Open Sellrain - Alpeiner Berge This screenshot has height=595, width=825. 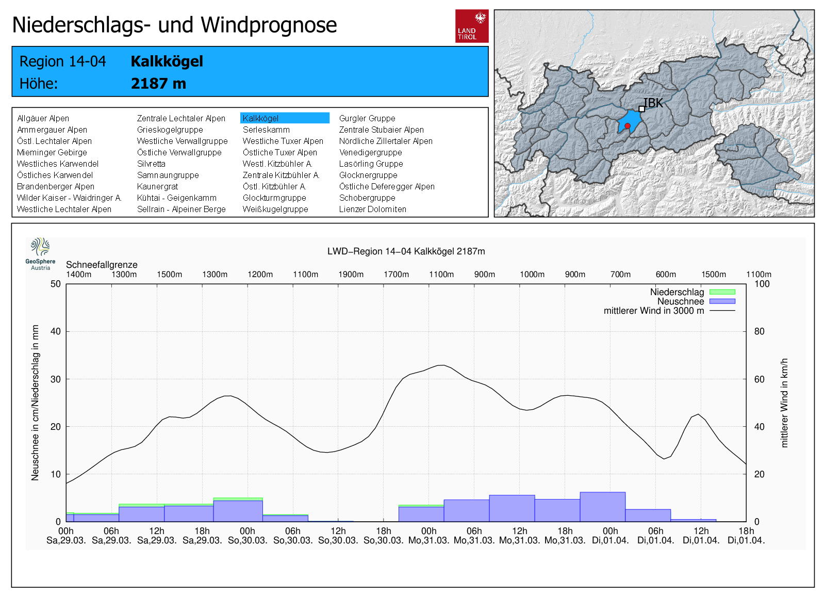pyautogui.click(x=181, y=209)
